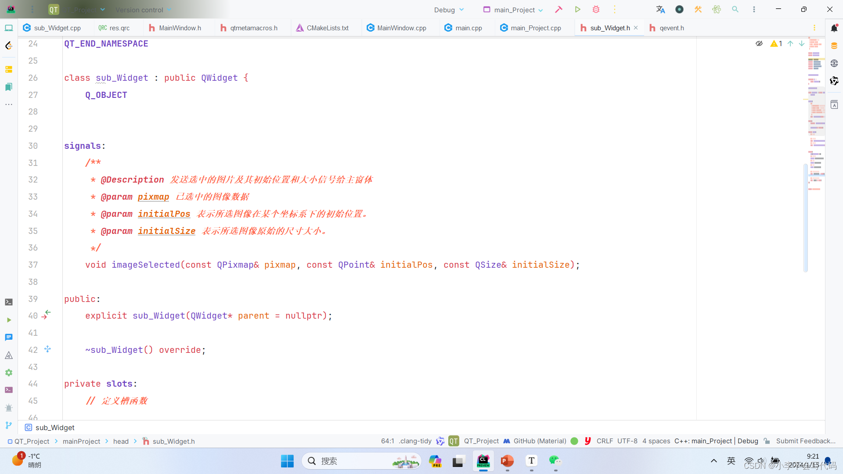This screenshot has width=843, height=474.
Task: Open the main_Project run configuration dropdown
Action: pyautogui.click(x=513, y=10)
